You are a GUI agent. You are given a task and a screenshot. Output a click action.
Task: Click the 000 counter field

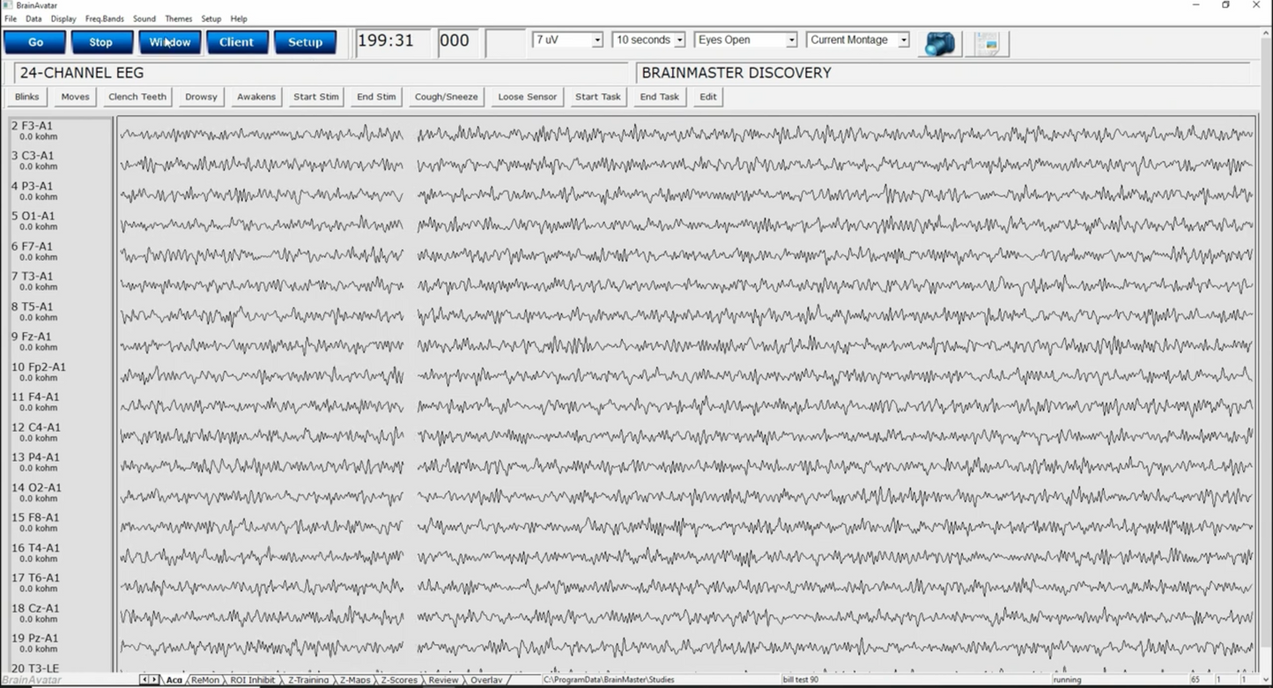point(459,42)
